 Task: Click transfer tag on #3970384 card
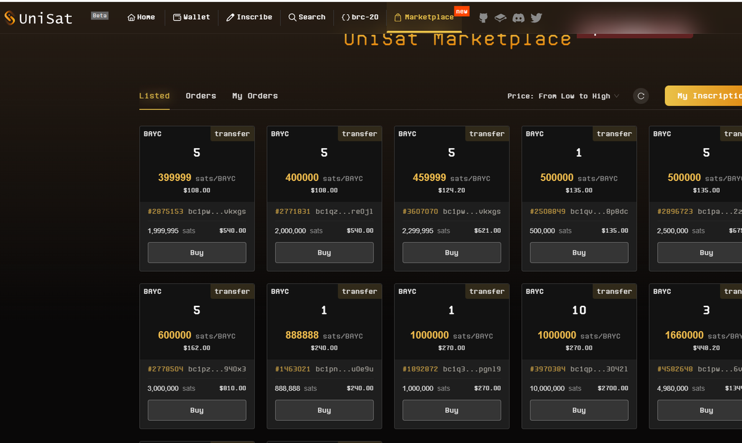click(614, 291)
